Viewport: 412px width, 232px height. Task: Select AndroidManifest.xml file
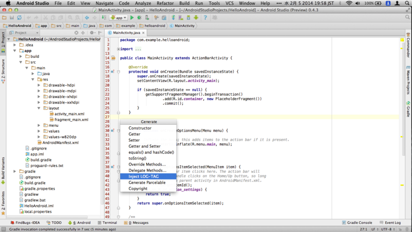(x=60, y=143)
